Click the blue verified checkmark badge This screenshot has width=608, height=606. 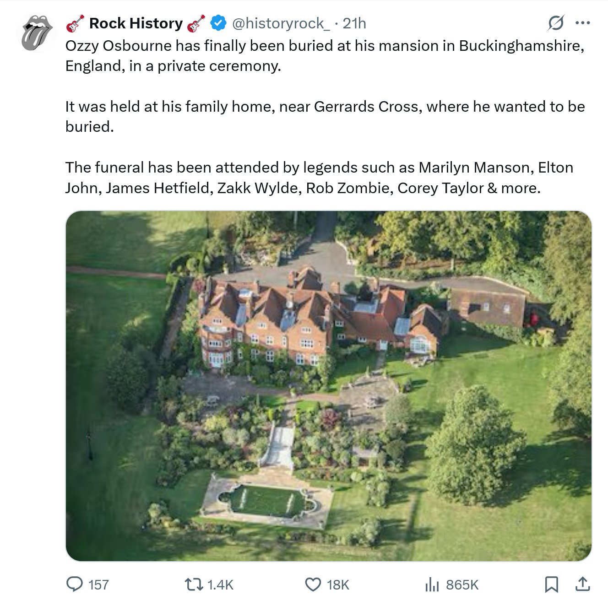pyautogui.click(x=218, y=23)
